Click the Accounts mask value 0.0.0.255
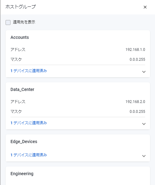This screenshot has height=185, width=155. tap(137, 59)
